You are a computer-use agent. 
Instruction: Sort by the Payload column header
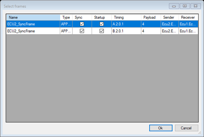click(151, 17)
